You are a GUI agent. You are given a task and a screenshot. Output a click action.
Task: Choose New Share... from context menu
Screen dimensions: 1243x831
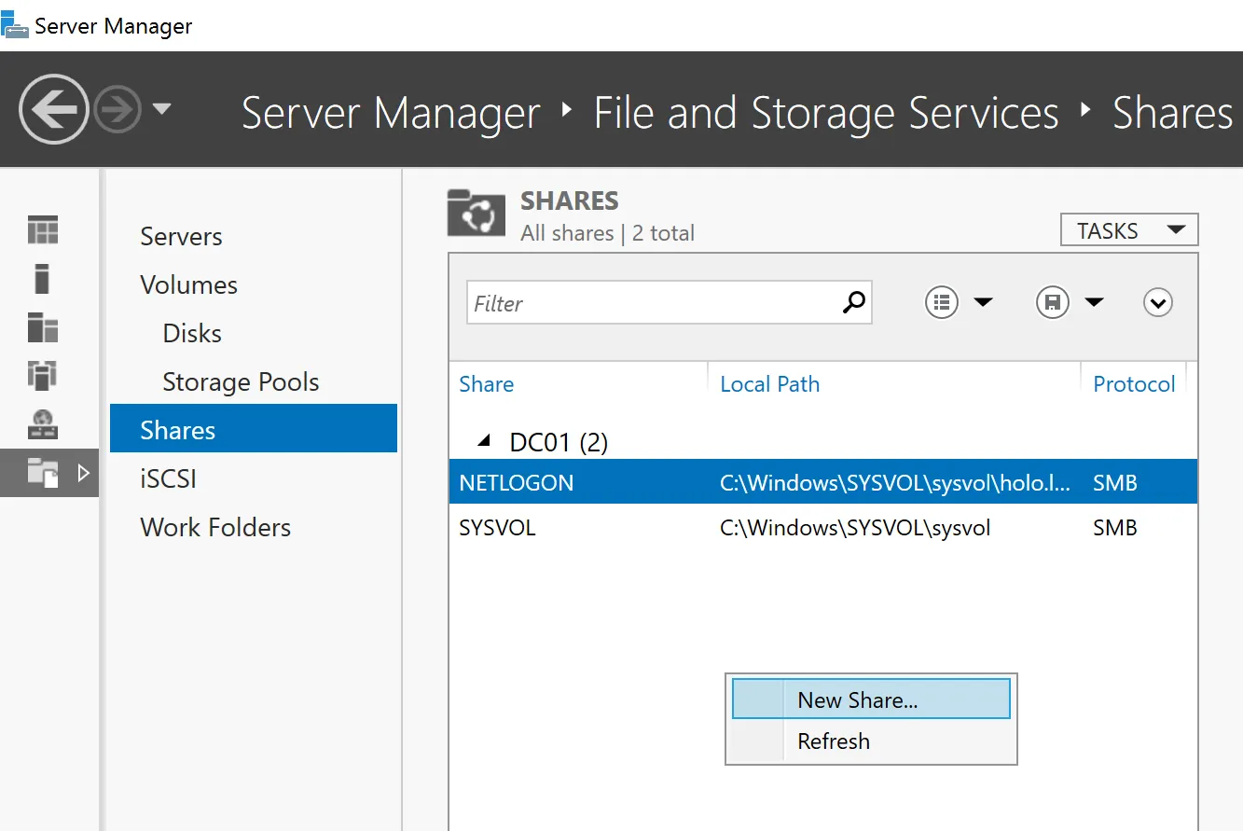[871, 699]
